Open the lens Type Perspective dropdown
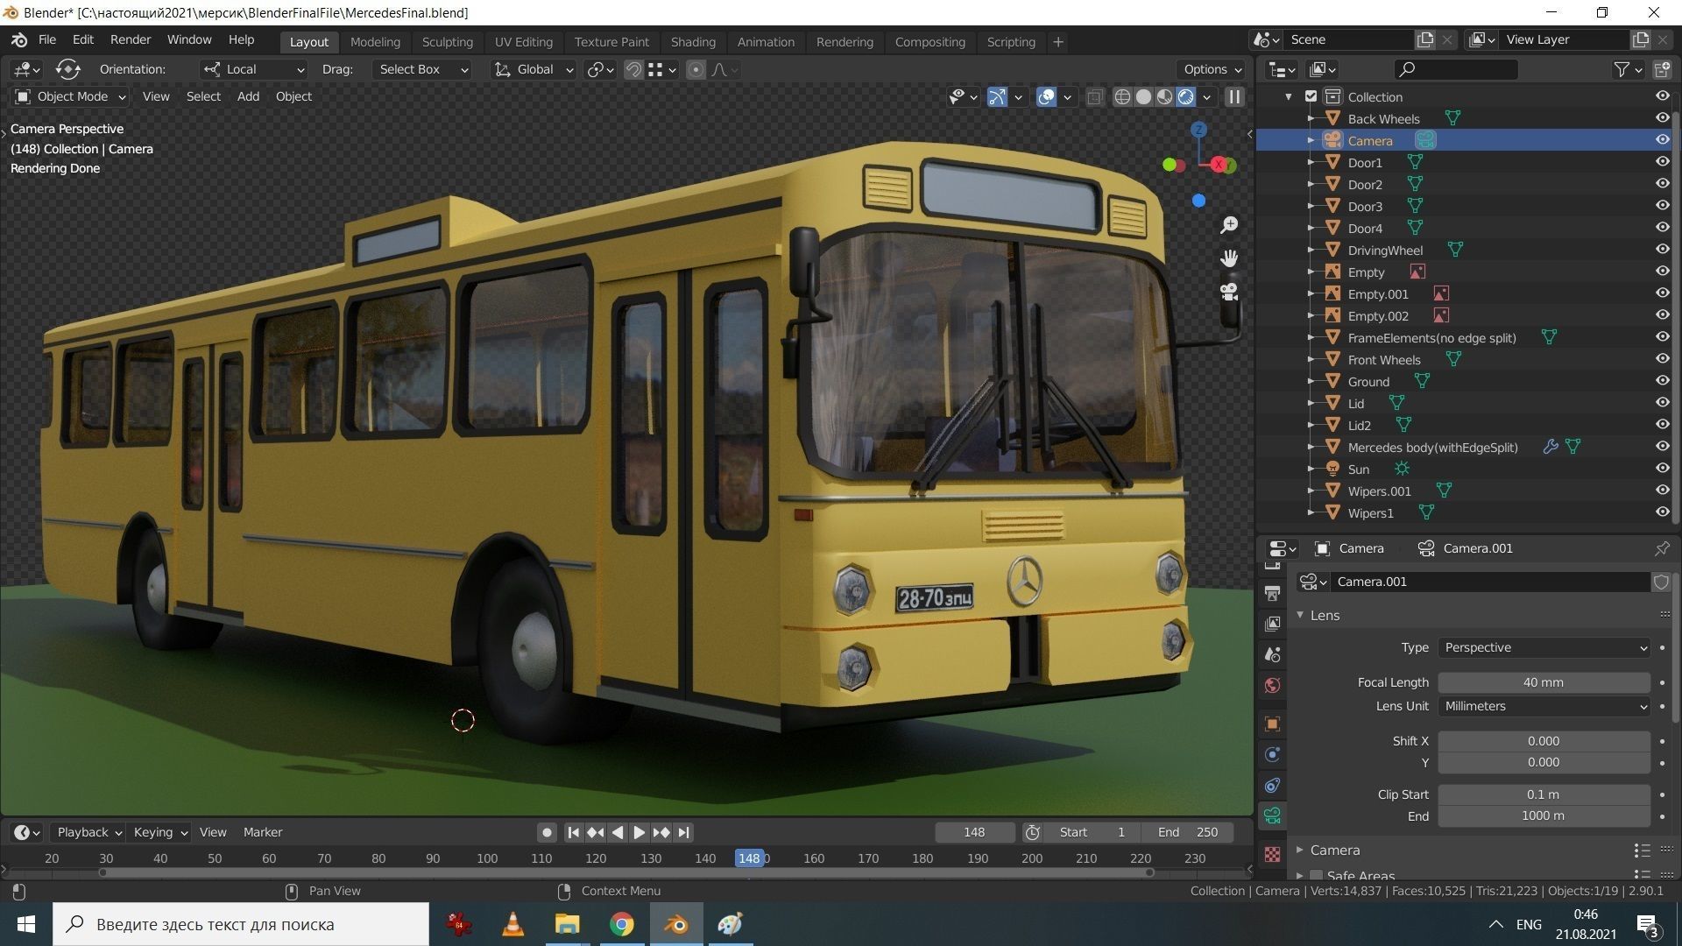Screen dimensions: 1682x946 coord(1544,647)
